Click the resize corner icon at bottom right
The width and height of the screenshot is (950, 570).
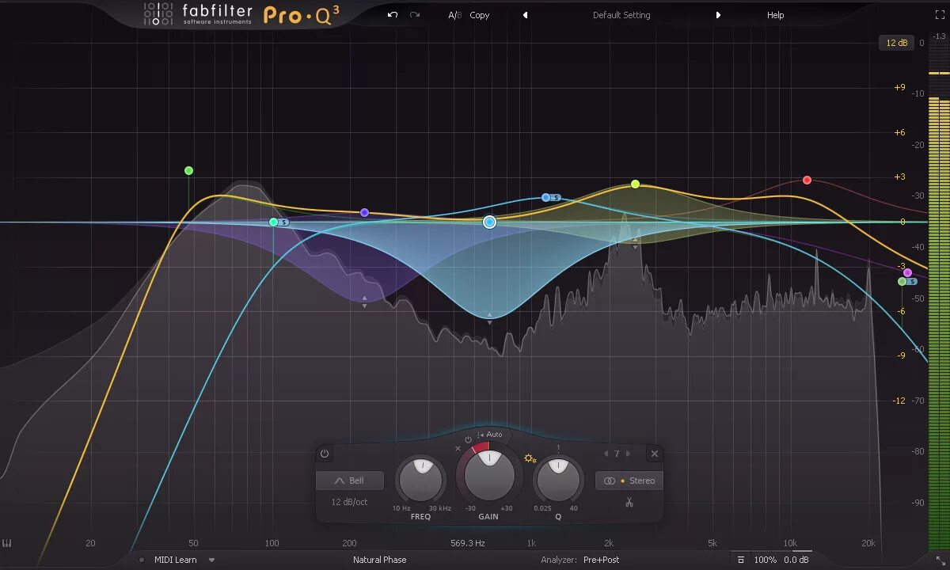pos(940,560)
